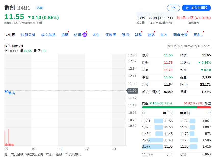Click the 開盤 11.75 value
Viewport: 214px width, 160px height.
[168, 63]
